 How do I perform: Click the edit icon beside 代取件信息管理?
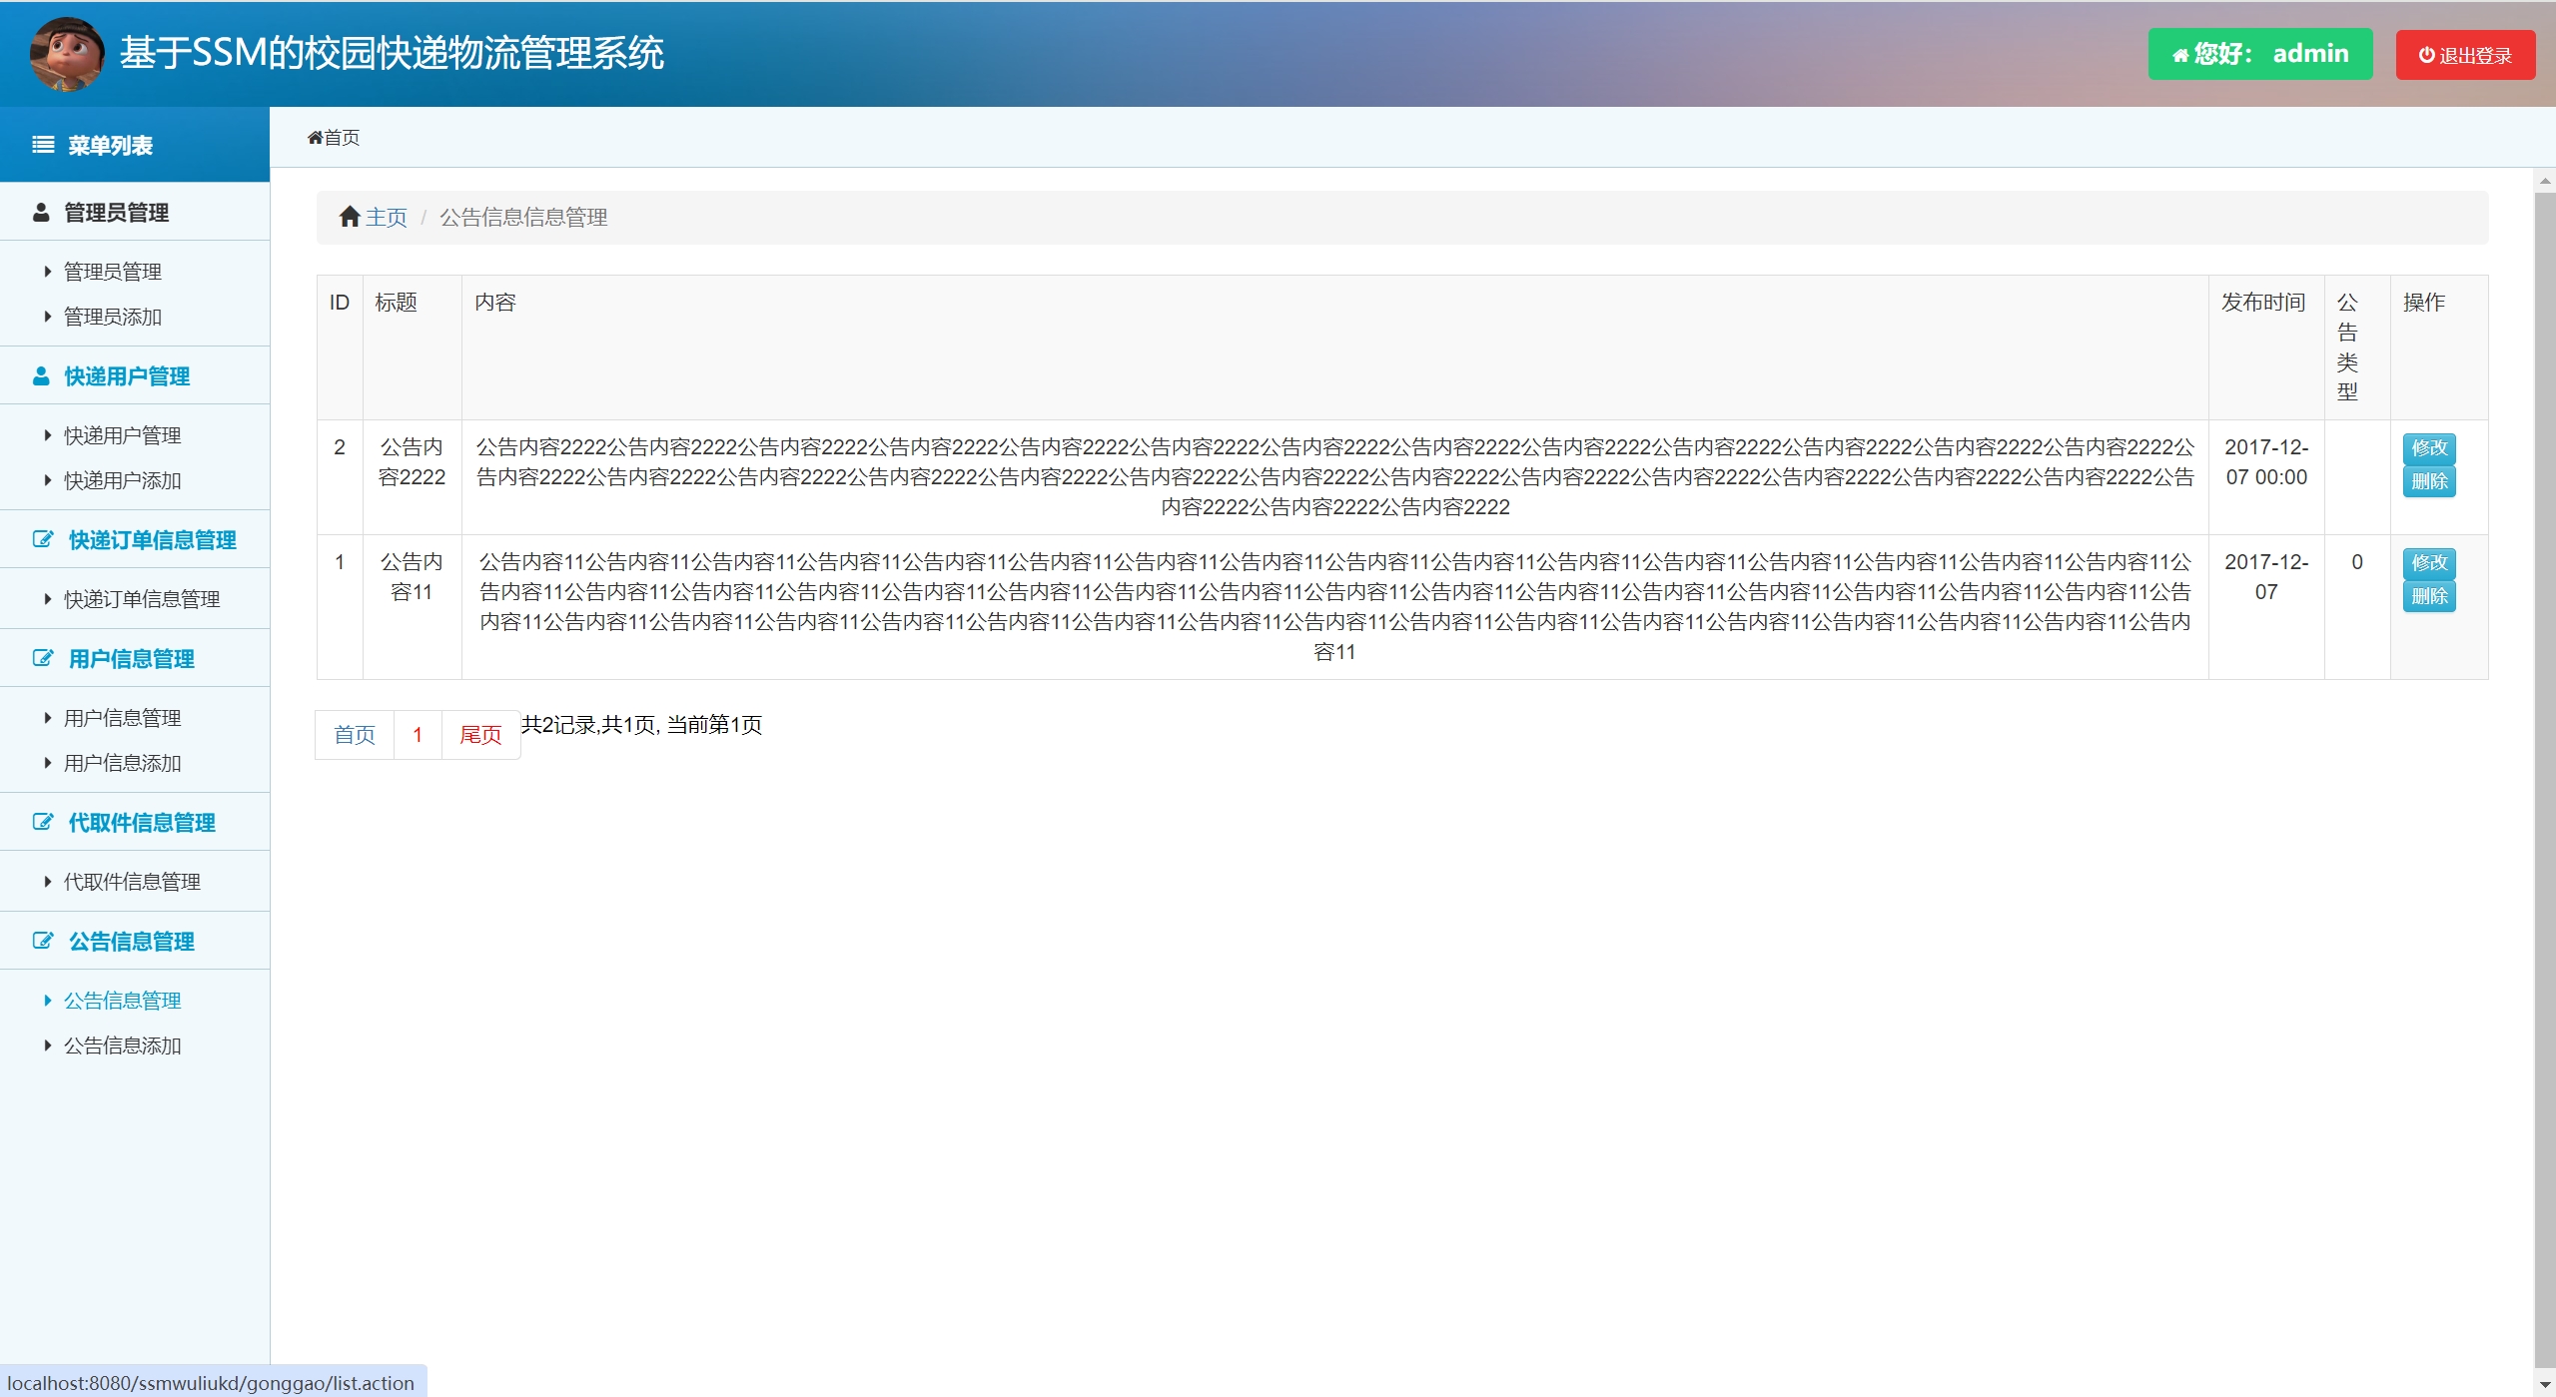coord(43,823)
